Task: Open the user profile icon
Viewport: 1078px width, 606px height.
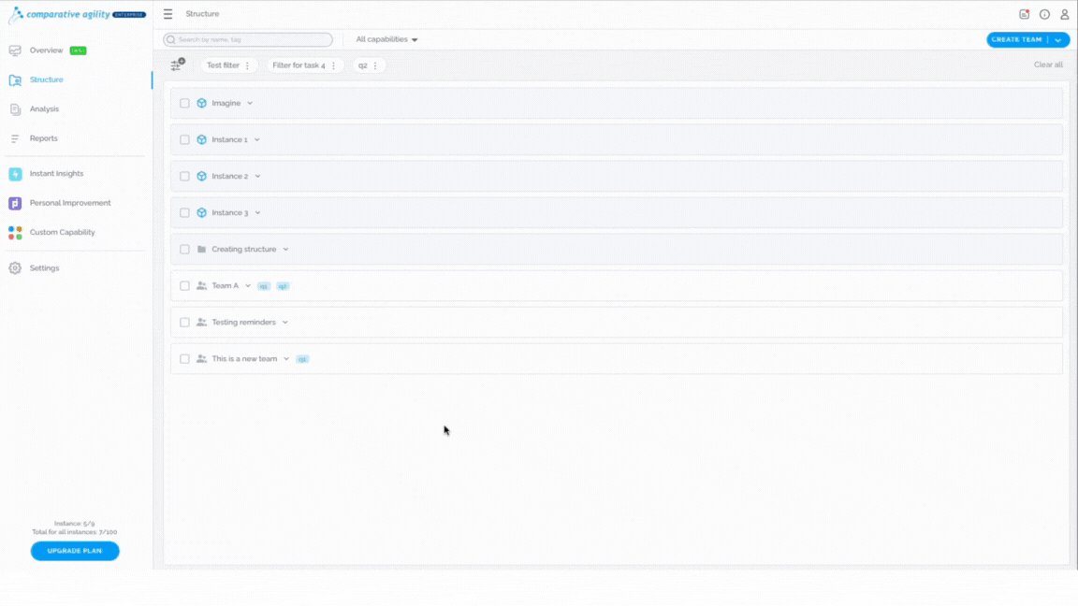Action: click(1064, 14)
